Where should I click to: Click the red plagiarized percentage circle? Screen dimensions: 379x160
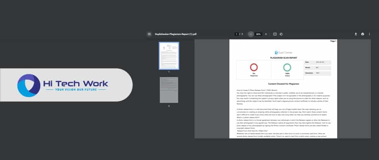tap(254, 67)
